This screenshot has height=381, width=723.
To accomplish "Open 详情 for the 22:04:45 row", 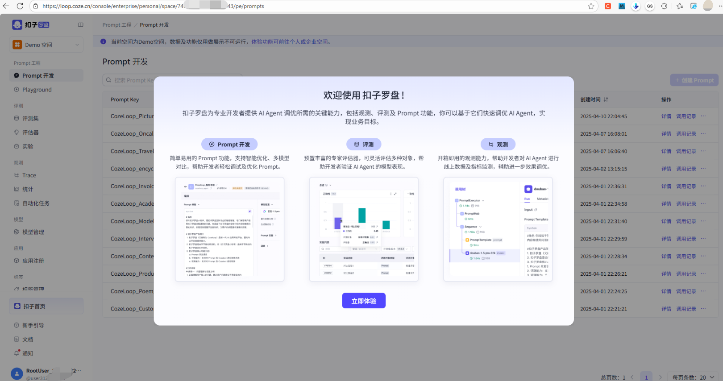I will click(x=666, y=116).
